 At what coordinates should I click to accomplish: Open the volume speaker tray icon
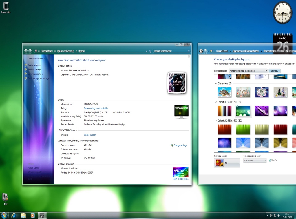[x=279, y=216]
